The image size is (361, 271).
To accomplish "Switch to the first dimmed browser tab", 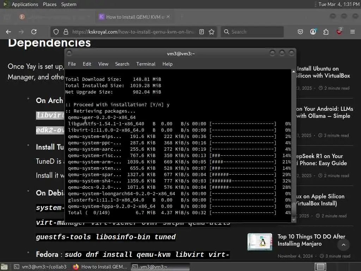I will (55, 17).
